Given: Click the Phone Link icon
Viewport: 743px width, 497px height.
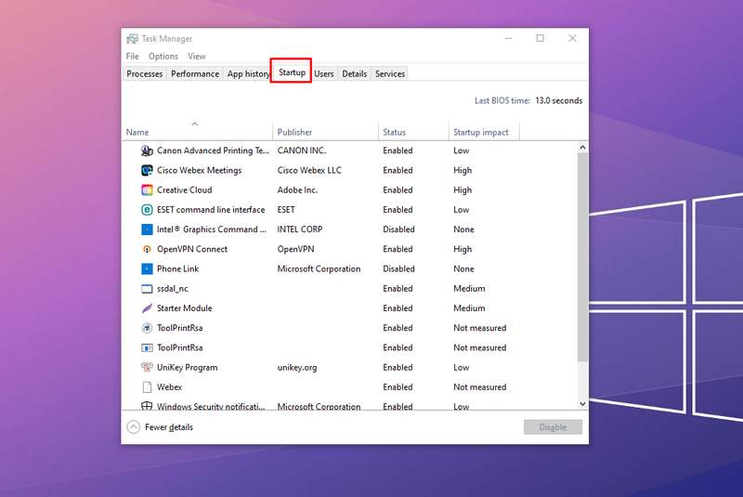Looking at the screenshot, I should [x=147, y=269].
